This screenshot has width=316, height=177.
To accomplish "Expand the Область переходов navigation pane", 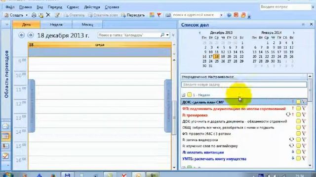I will tap(6, 25).
